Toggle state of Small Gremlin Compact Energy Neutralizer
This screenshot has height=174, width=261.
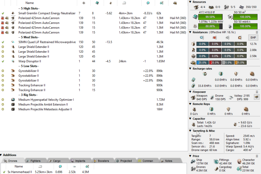click(x=3, y=13)
